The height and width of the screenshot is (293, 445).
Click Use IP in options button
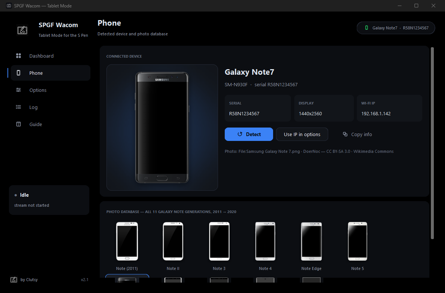(302, 134)
